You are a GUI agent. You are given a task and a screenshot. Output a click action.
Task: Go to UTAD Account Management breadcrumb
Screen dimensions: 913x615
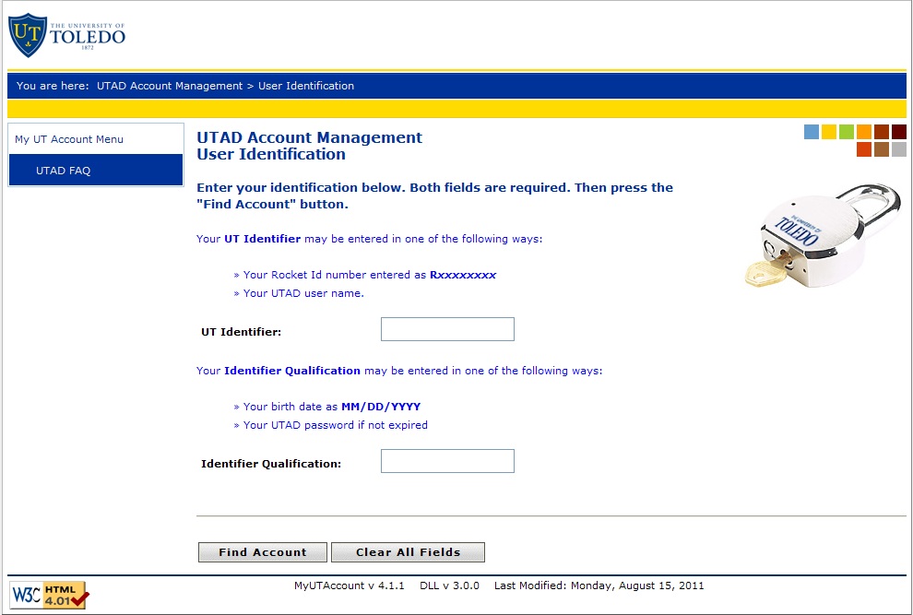(x=170, y=86)
